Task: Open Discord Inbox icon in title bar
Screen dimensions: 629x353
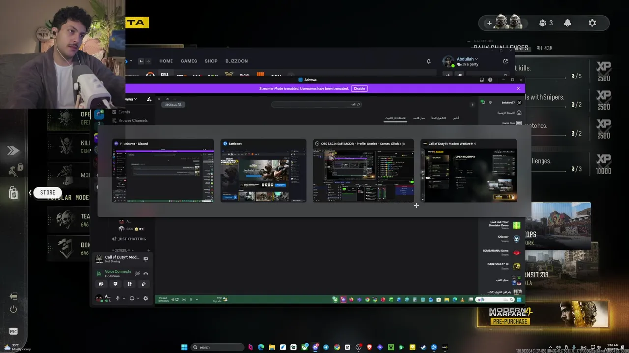Action: [x=482, y=80]
